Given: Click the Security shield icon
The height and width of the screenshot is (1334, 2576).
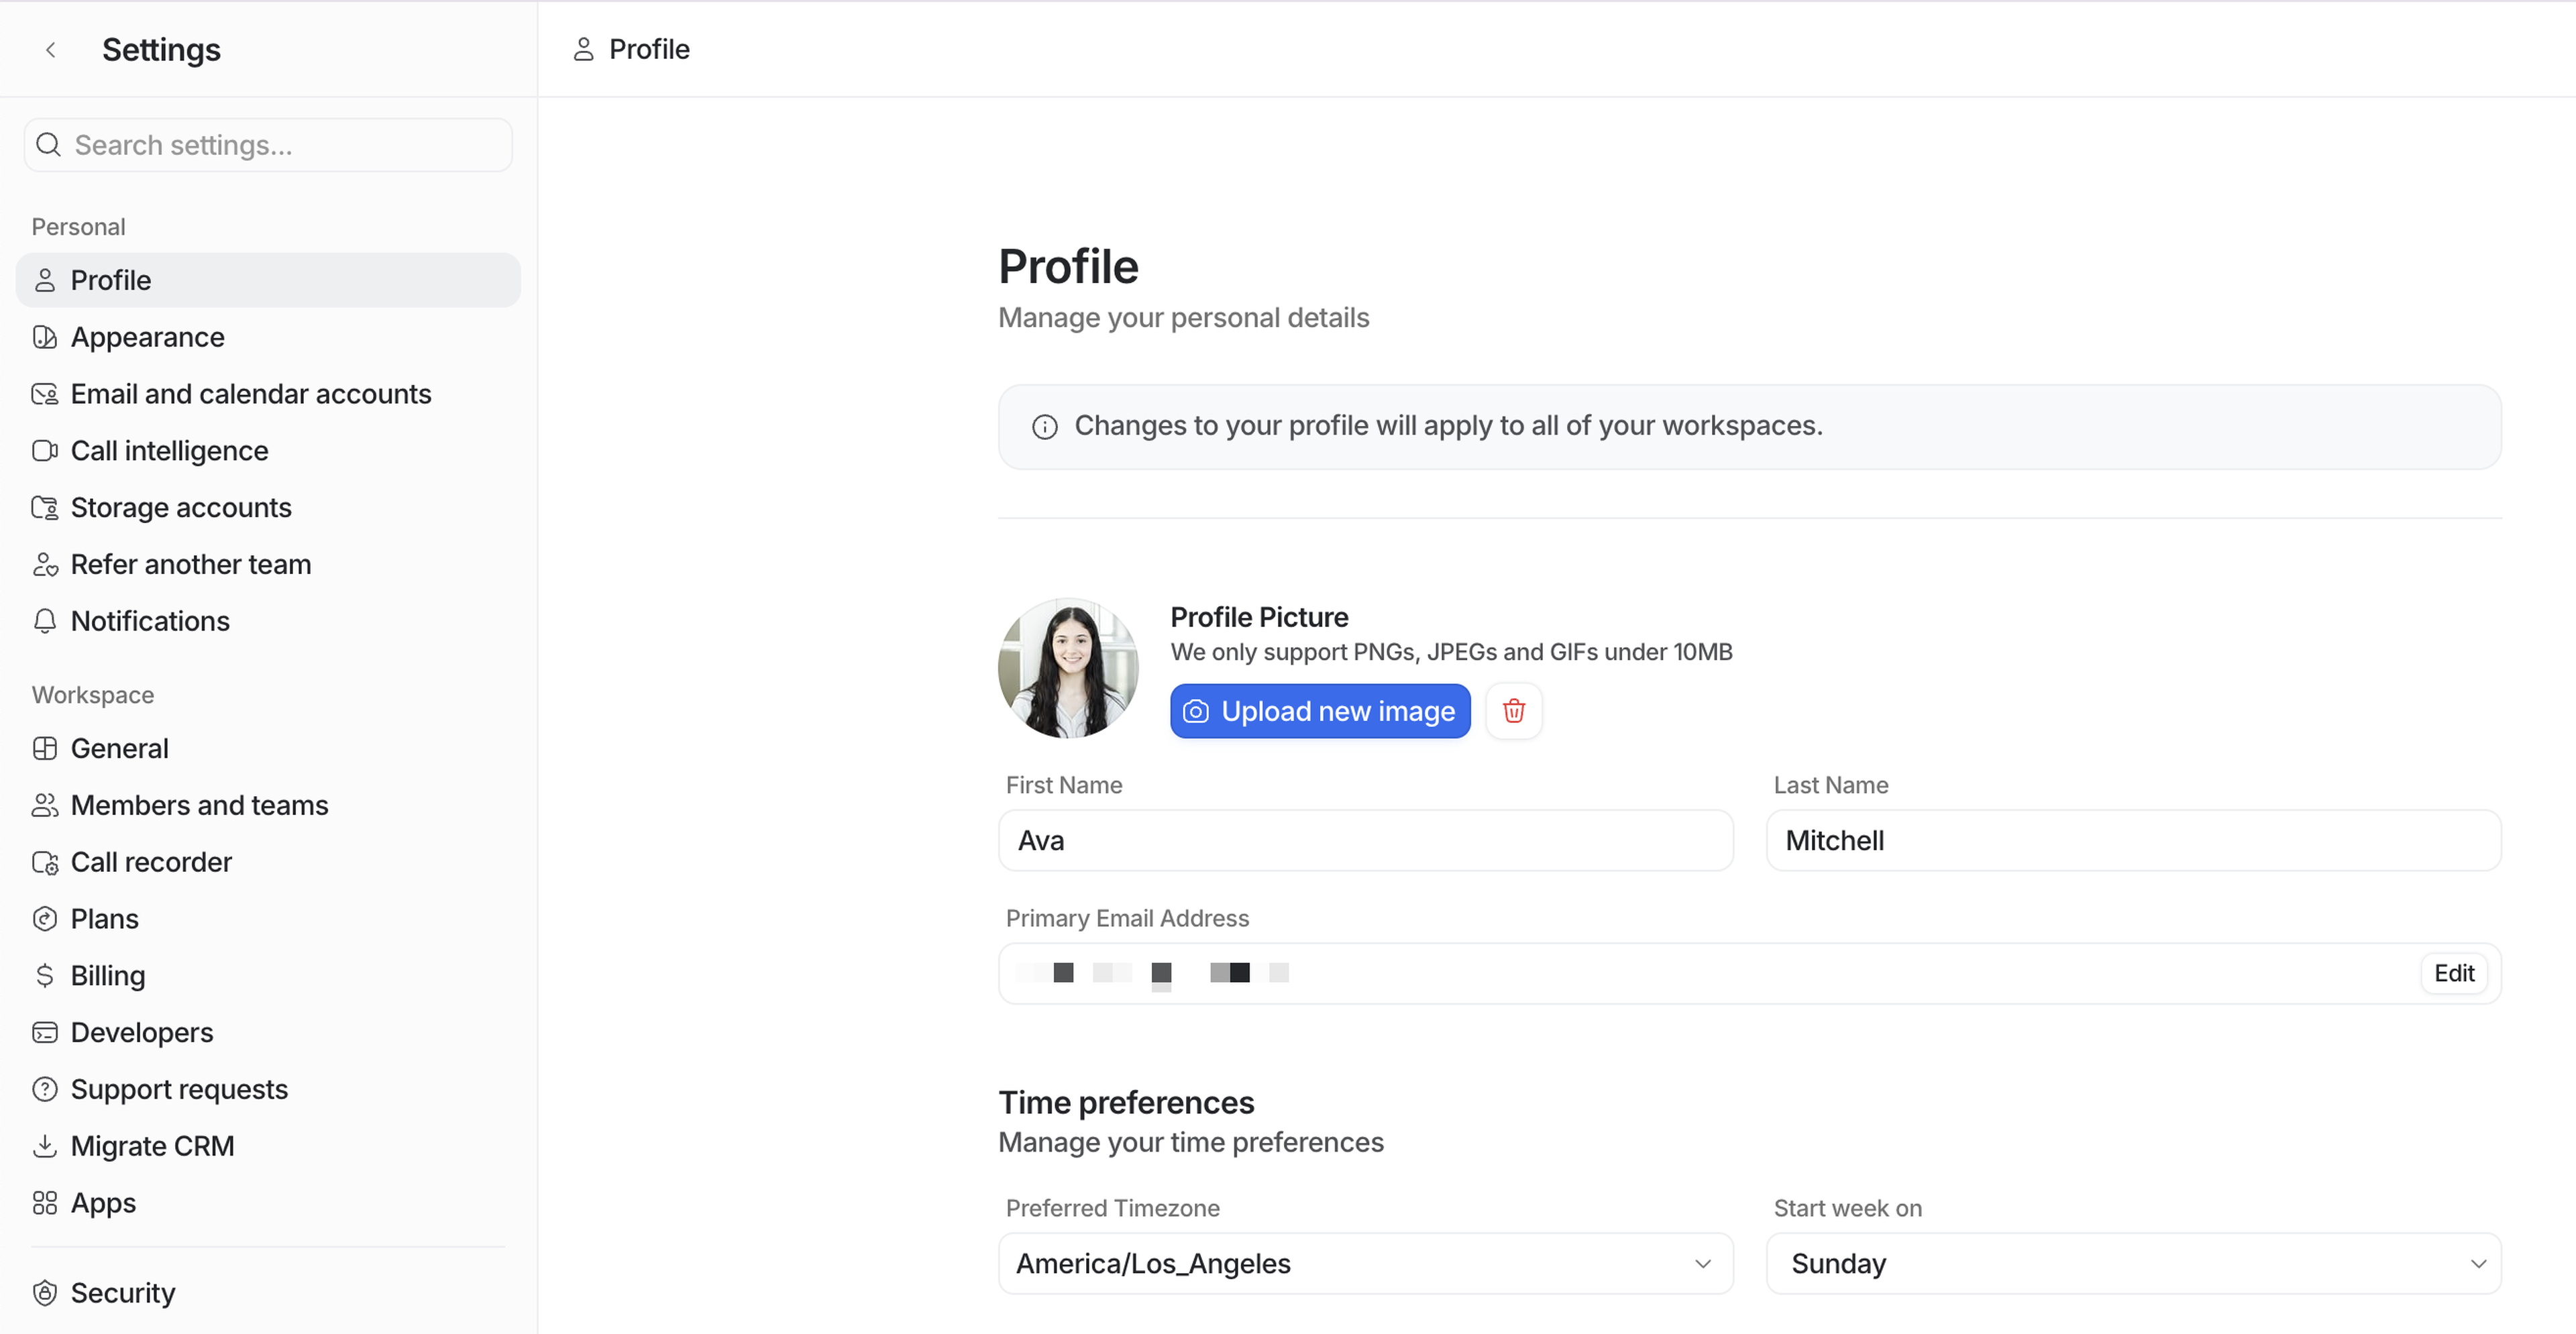Looking at the screenshot, I should tap(45, 1293).
